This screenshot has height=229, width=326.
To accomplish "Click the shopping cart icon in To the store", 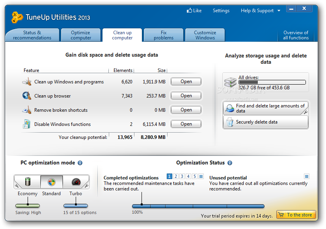I will point(281,214).
